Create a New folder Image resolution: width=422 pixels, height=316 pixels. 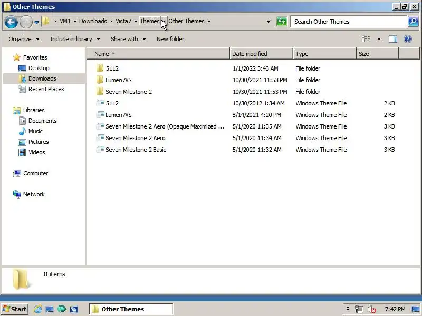170,39
